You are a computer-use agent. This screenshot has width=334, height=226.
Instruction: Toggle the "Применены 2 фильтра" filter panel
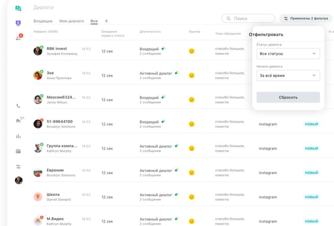(306, 19)
